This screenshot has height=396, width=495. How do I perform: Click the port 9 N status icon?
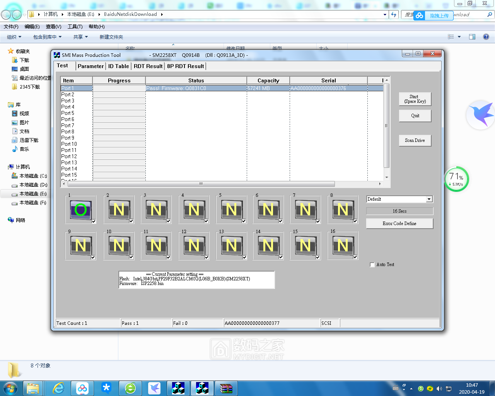click(80, 246)
